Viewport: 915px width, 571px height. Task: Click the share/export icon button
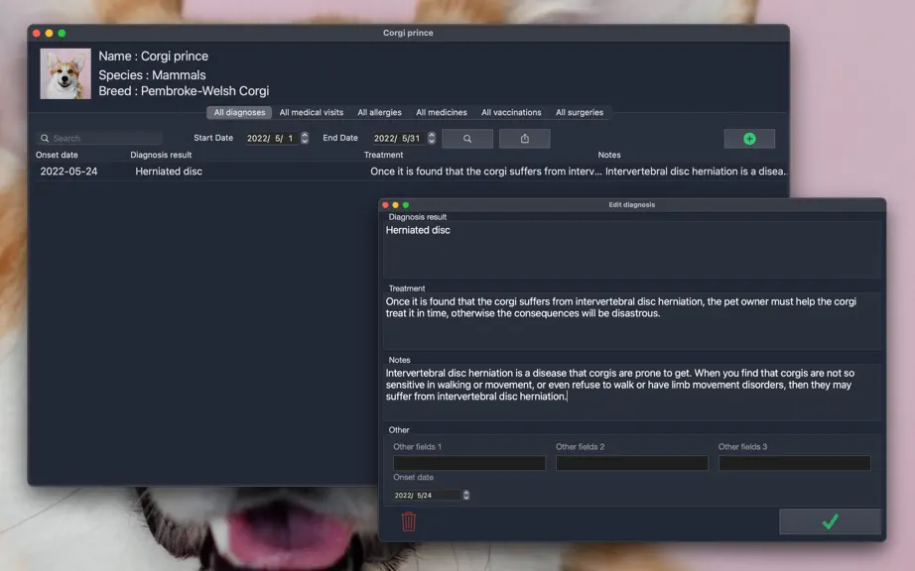(x=524, y=139)
